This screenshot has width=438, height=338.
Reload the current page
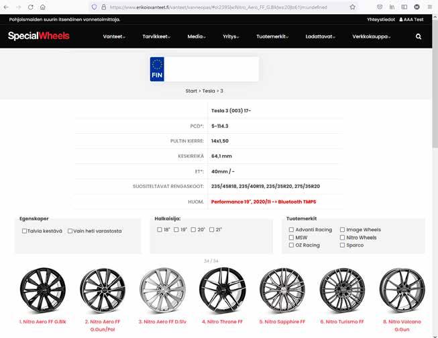coord(31,7)
